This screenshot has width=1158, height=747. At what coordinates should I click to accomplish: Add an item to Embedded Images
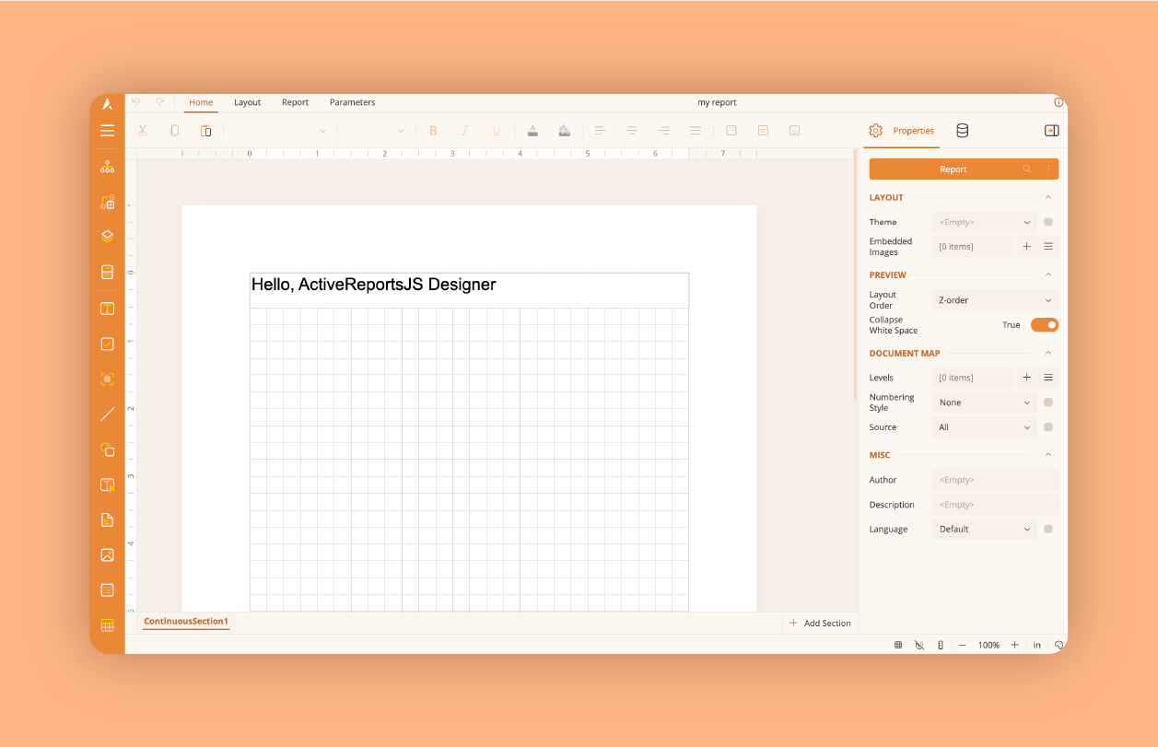(x=1026, y=247)
